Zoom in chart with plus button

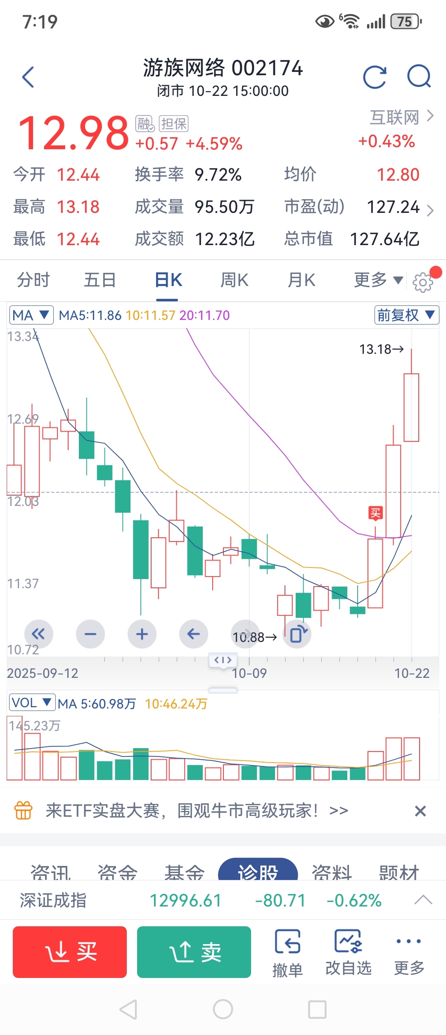(x=142, y=634)
